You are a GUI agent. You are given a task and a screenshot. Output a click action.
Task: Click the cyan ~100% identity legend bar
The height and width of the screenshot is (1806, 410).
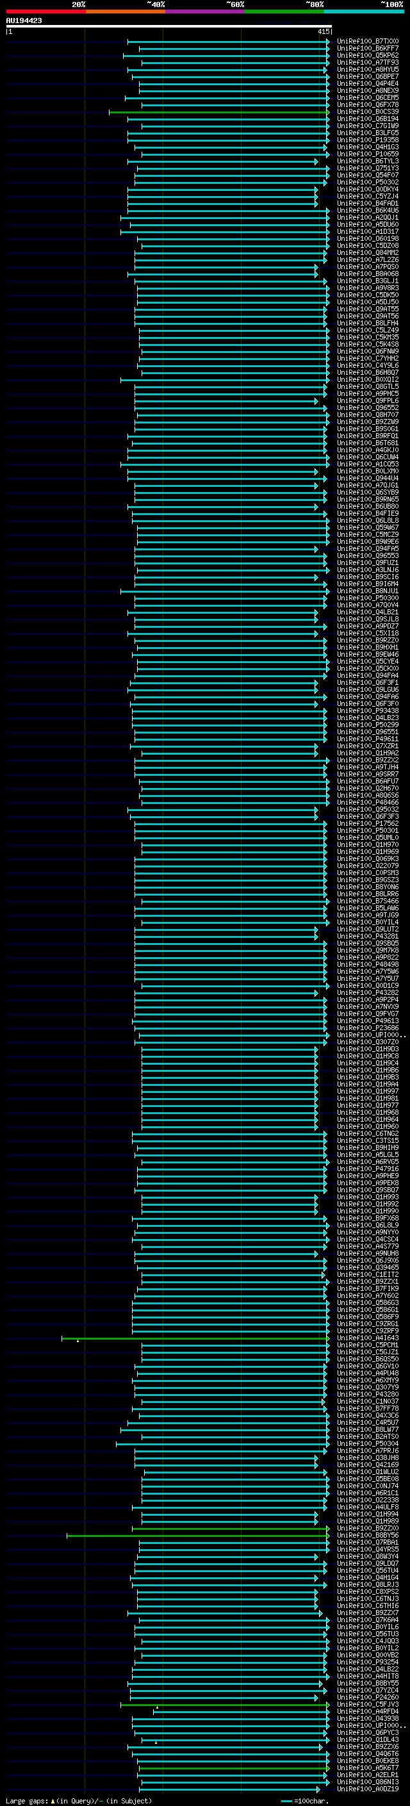tap(365, 12)
